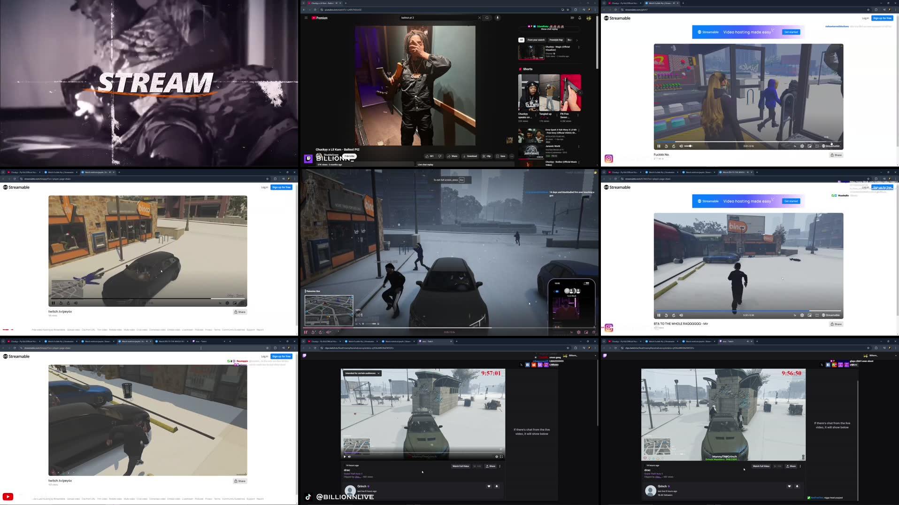The width and height of the screenshot is (899, 505).
Task: Open the 1x speed menu on the 'BTA' player
Action: (x=795, y=315)
